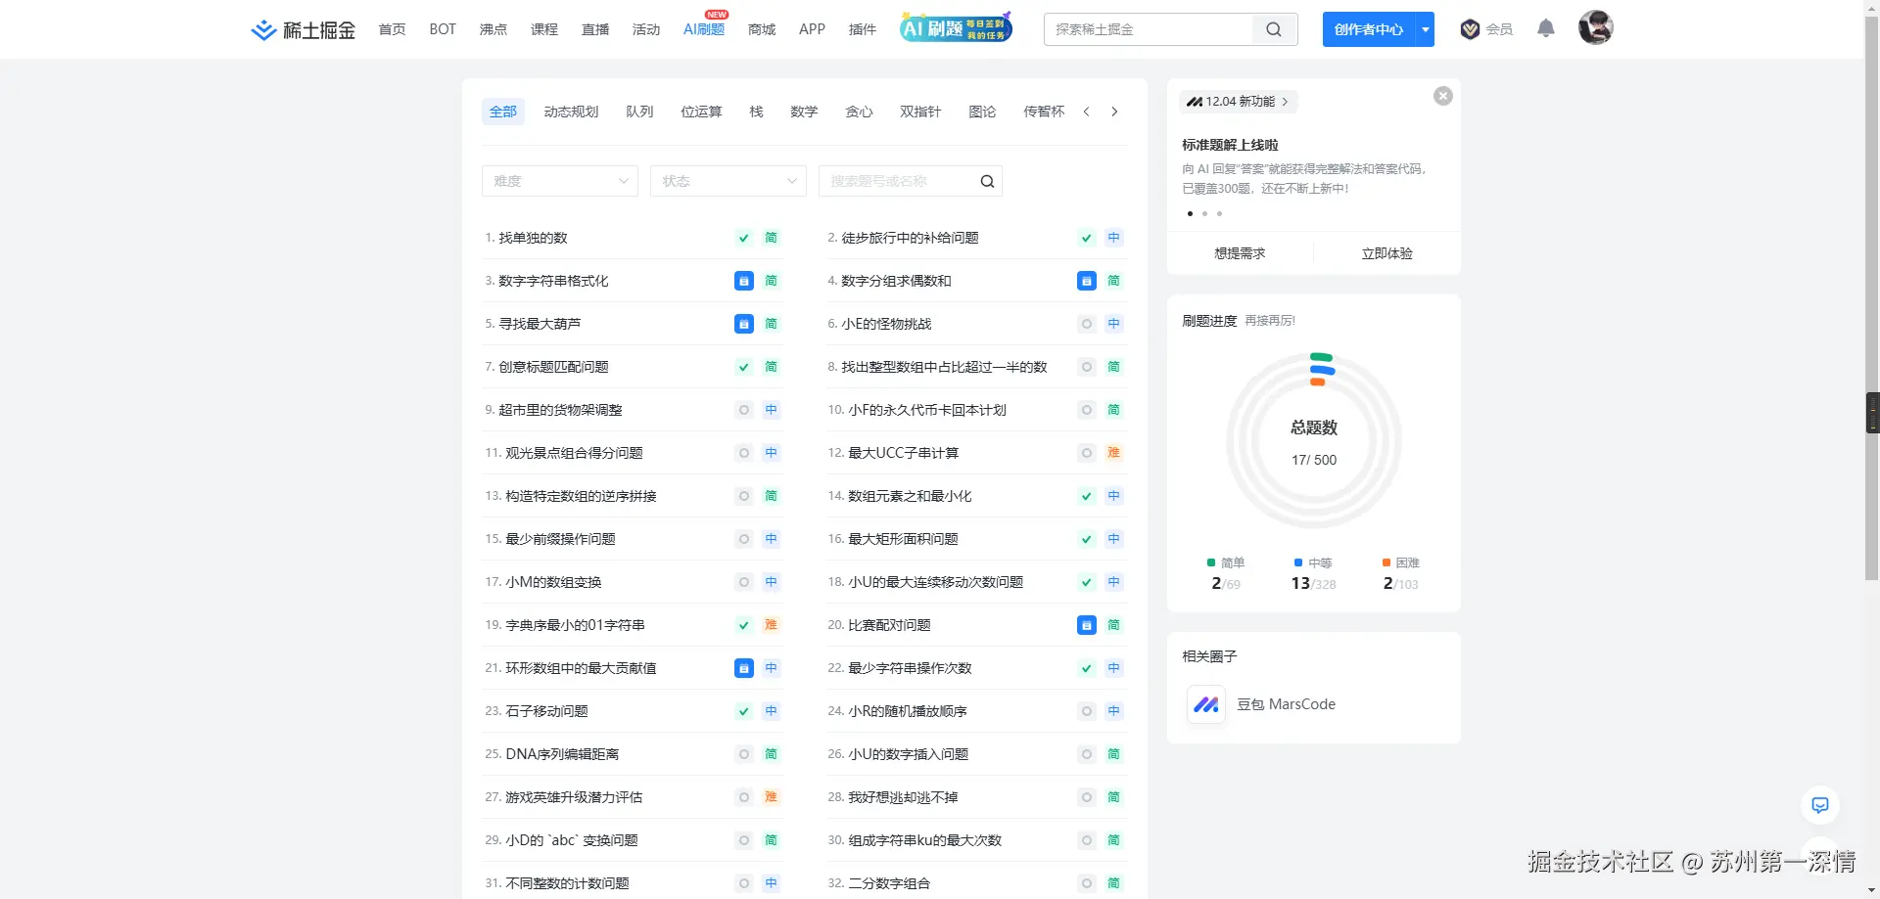Viewport: 1880px width, 899px height.
Task: Open the 难度 difficulty dropdown
Action: click(x=559, y=181)
